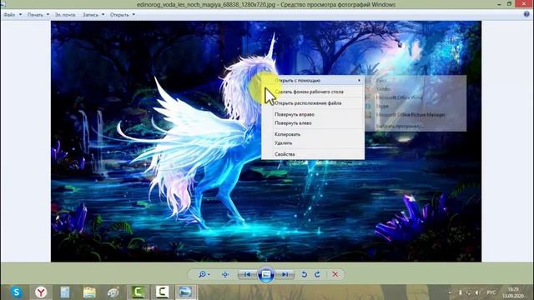Open Yandex Browser from the taskbar
Viewport: 534px width, 300px height.
pyautogui.click(x=41, y=292)
